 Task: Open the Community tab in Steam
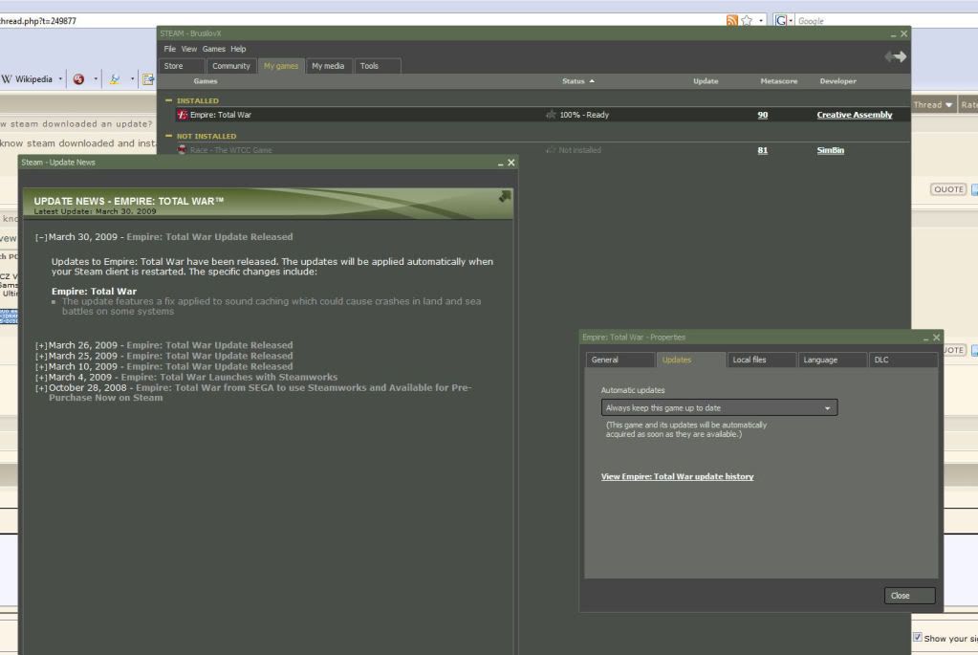[x=231, y=66]
